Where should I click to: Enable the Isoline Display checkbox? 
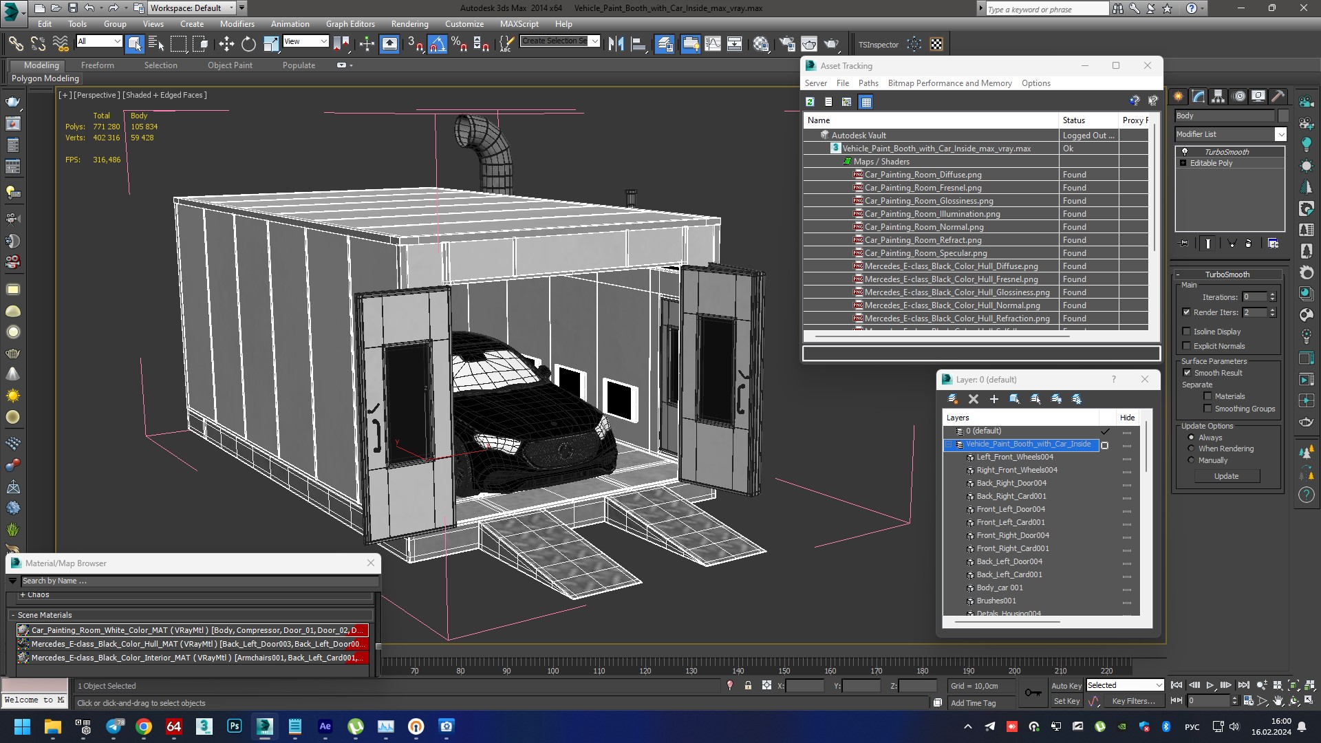pos(1187,332)
